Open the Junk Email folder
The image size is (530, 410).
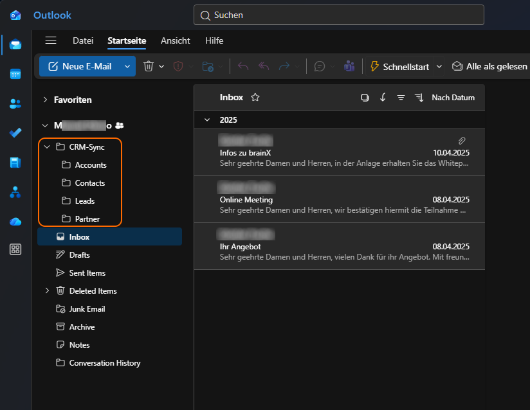[110, 308]
